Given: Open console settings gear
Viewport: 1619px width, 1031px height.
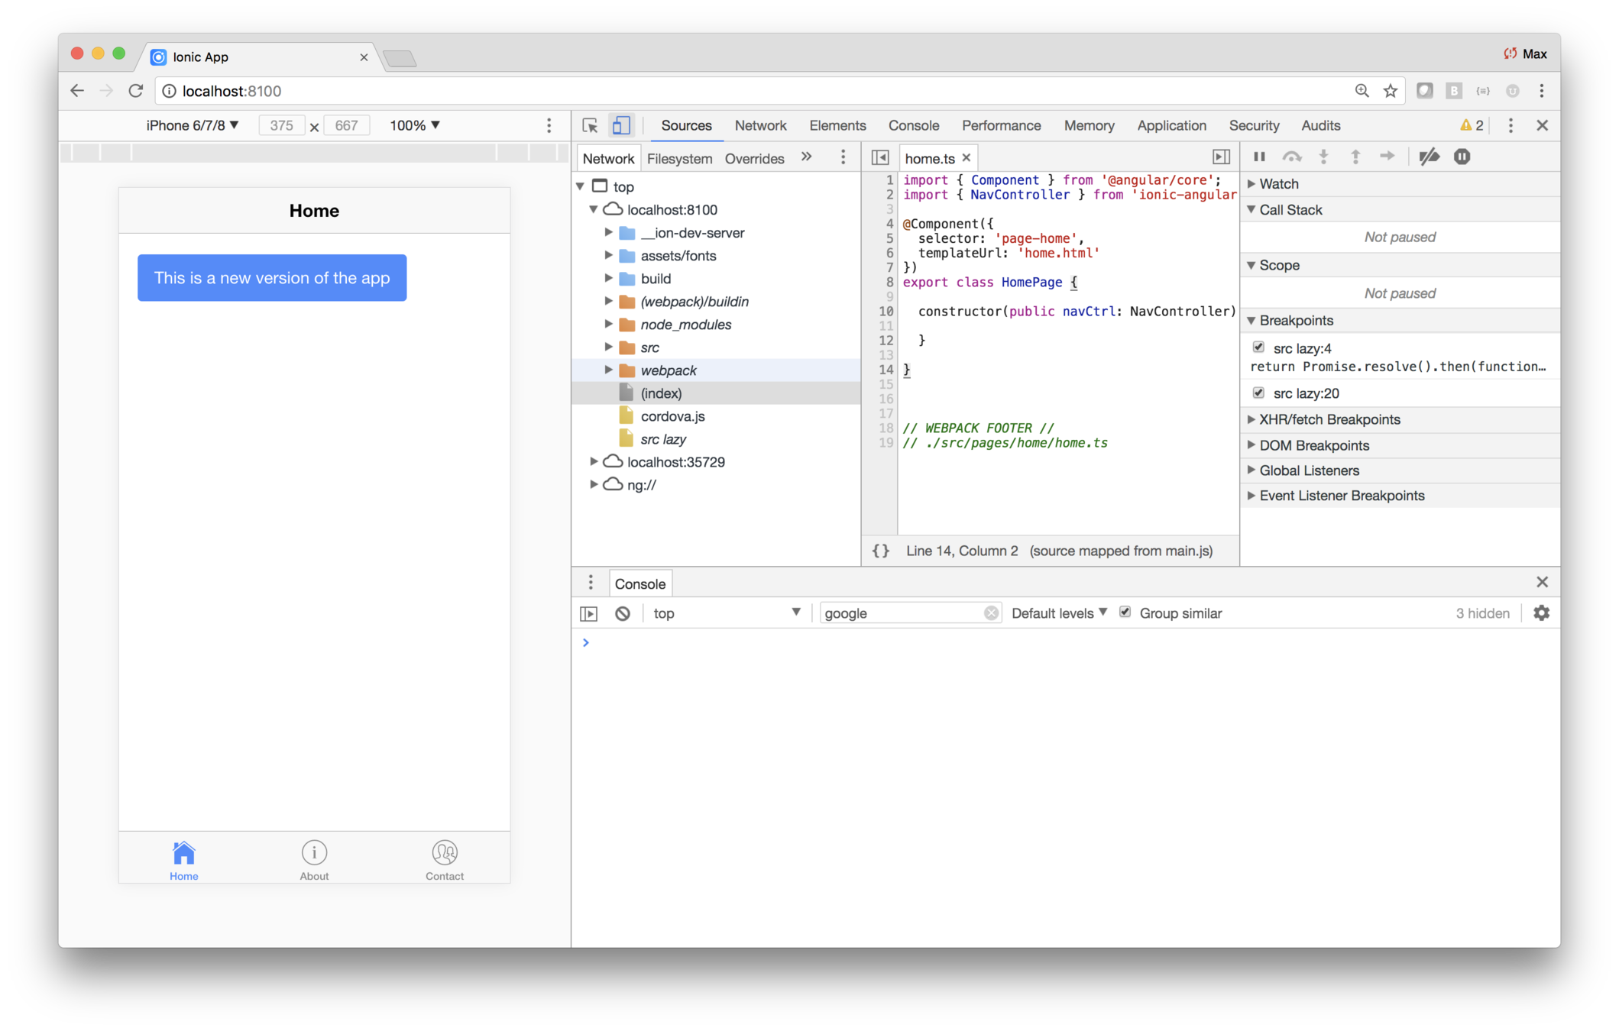Looking at the screenshot, I should tap(1541, 613).
